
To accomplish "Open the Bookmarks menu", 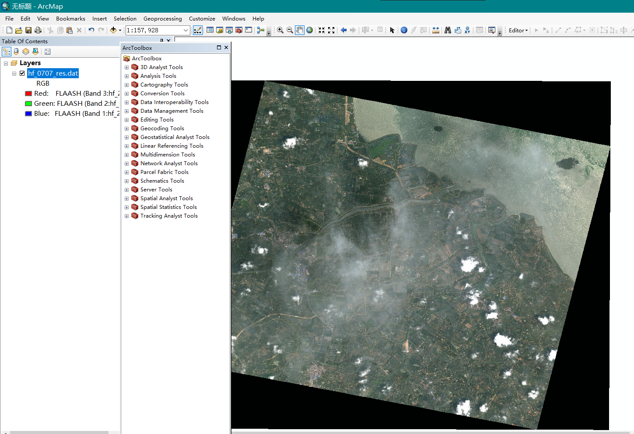I will click(x=70, y=18).
